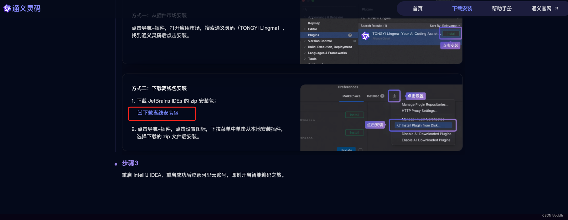Click the 方式二：下载离线包安装 heading
The width and height of the screenshot is (568, 220).
pyautogui.click(x=159, y=88)
